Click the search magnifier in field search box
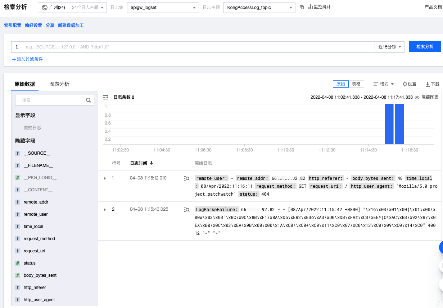 (x=88, y=100)
